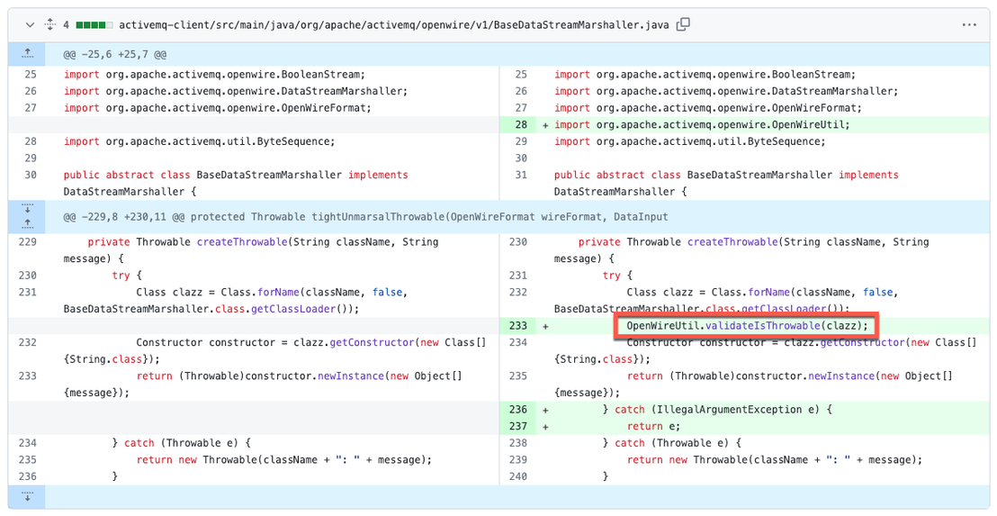Click new line number 31

point(521,175)
